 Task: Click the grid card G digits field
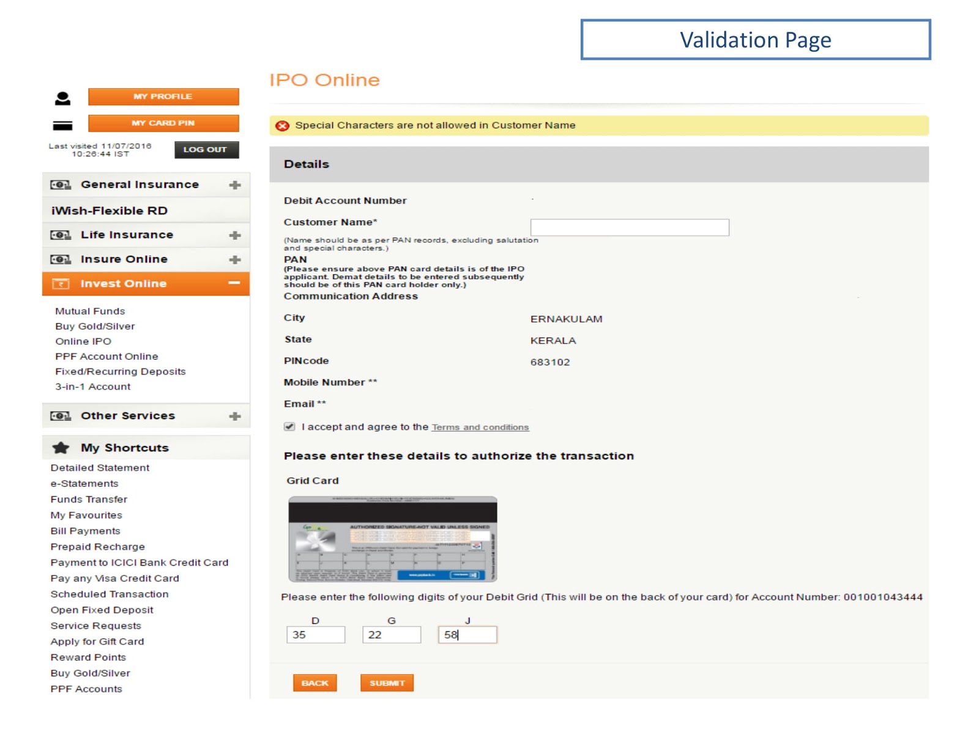click(392, 635)
